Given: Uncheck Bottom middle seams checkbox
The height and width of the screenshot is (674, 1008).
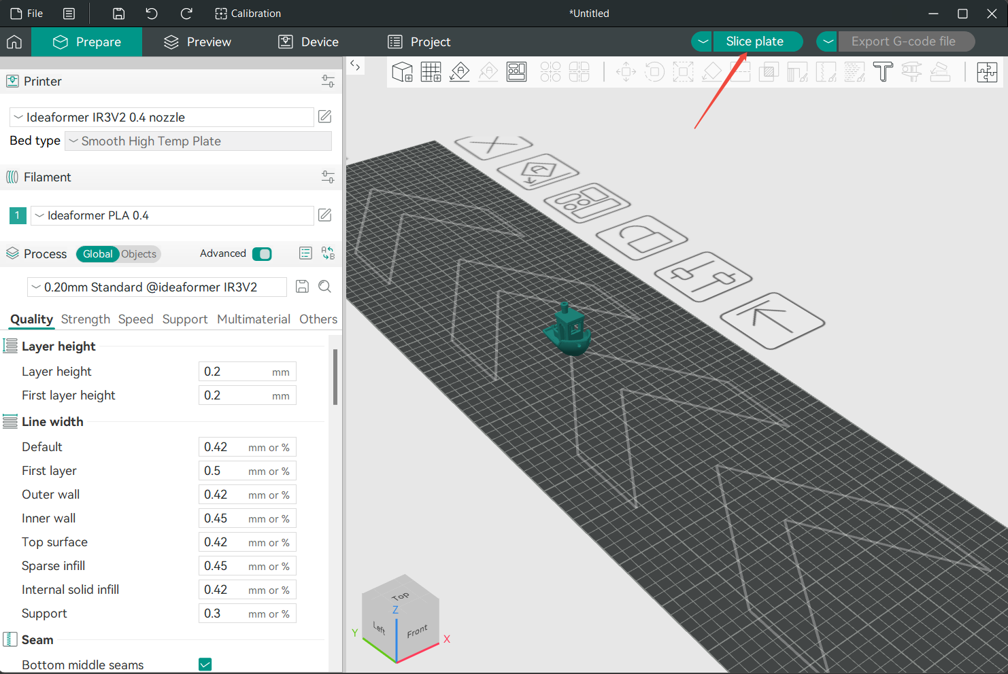Looking at the screenshot, I should point(205,664).
